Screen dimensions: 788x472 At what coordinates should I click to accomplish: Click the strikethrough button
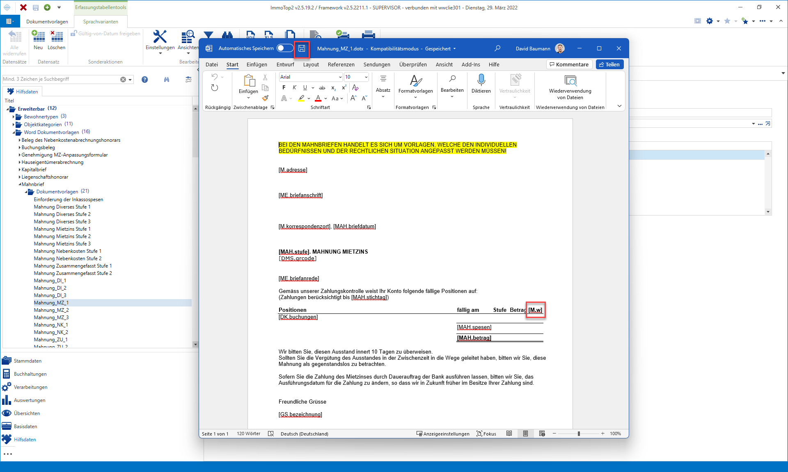pyautogui.click(x=322, y=88)
